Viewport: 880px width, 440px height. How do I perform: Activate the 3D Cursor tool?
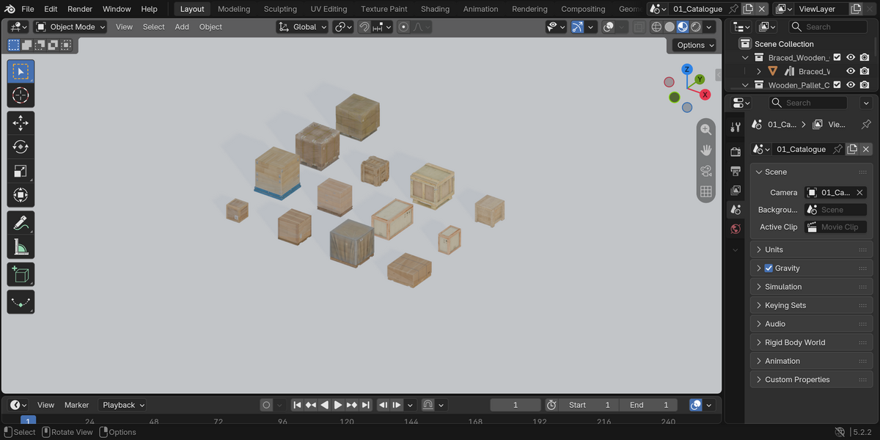point(21,95)
